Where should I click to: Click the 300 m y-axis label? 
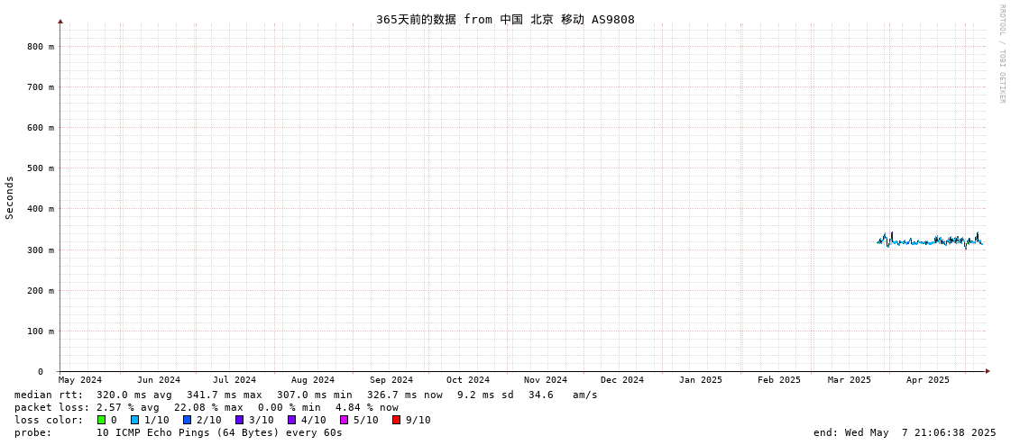pos(41,250)
